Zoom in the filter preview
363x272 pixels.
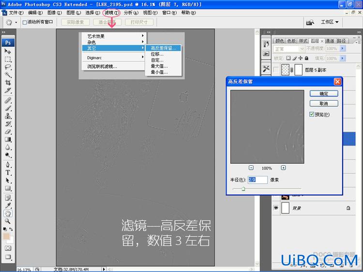(283, 168)
